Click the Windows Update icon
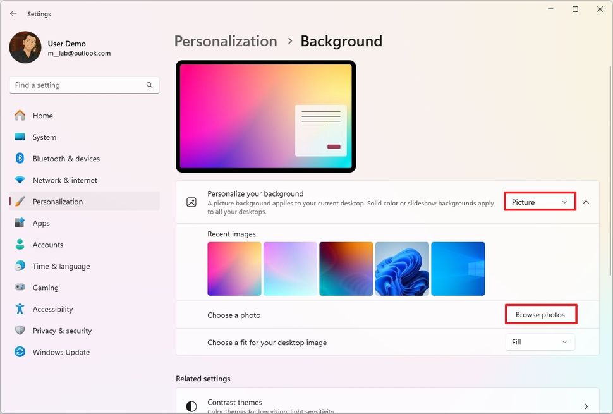613x414 pixels. click(20, 352)
